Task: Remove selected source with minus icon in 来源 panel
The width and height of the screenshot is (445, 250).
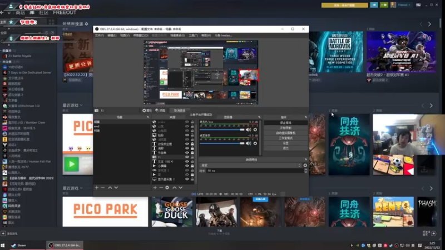Action: coord(161,187)
